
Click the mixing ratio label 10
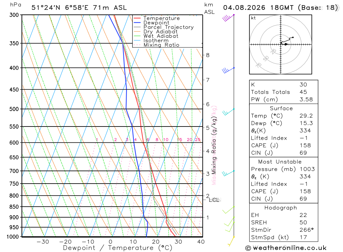(x=166, y=140)
